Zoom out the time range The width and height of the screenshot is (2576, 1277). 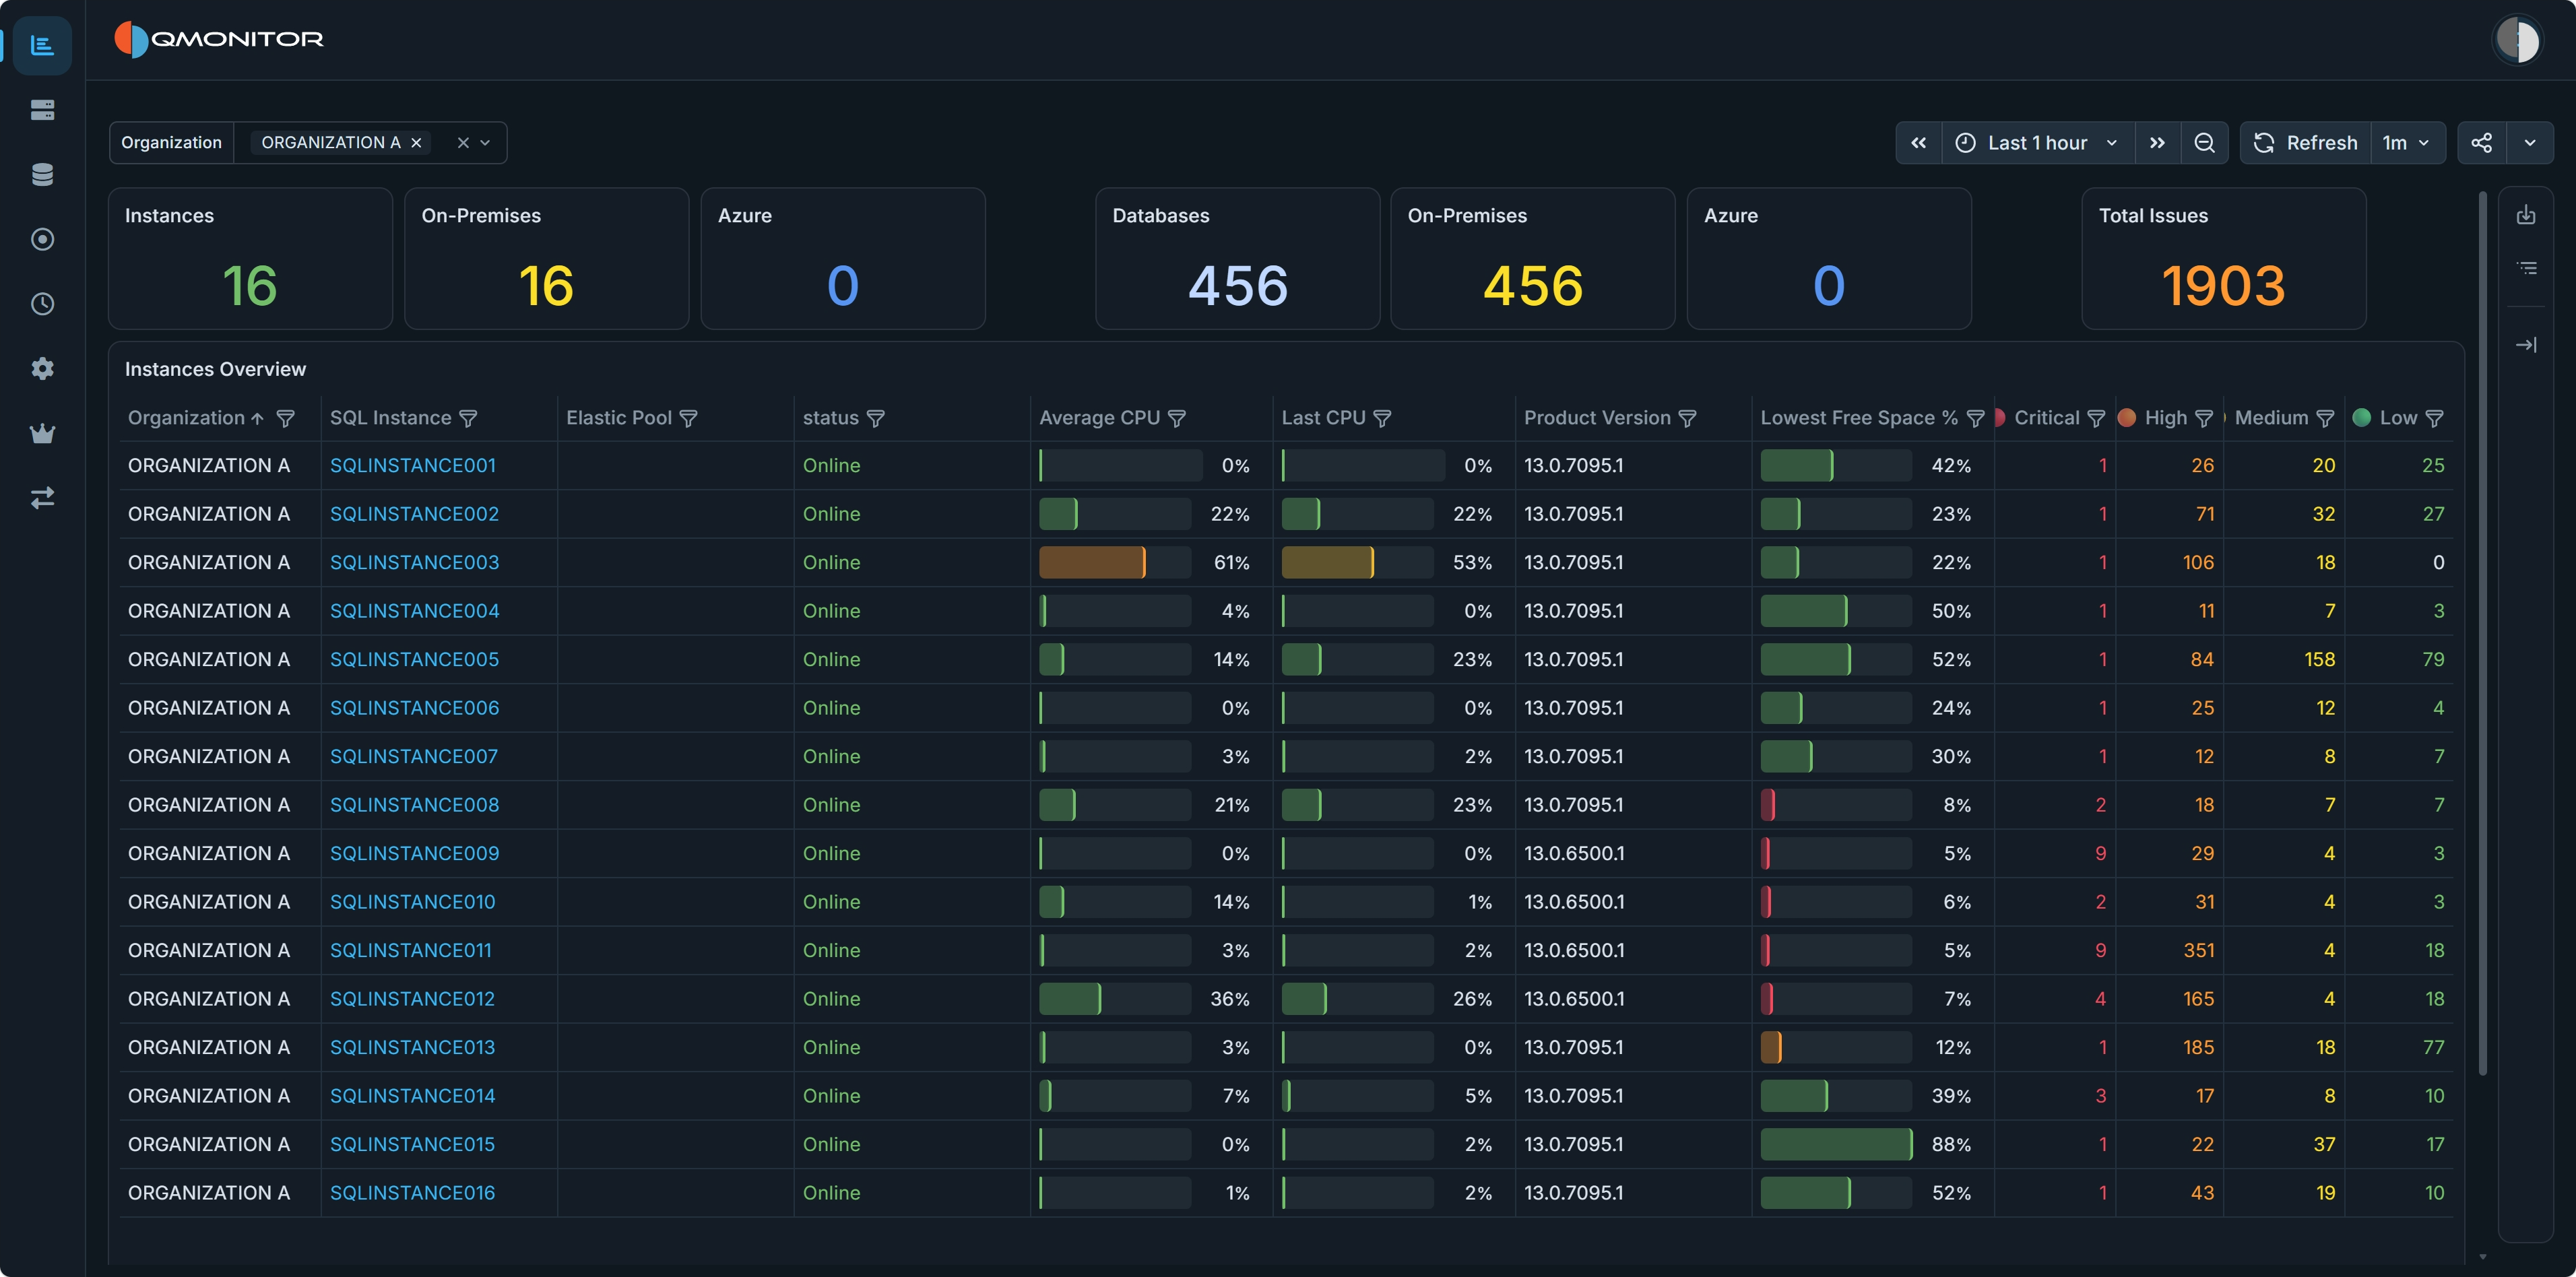(2204, 143)
